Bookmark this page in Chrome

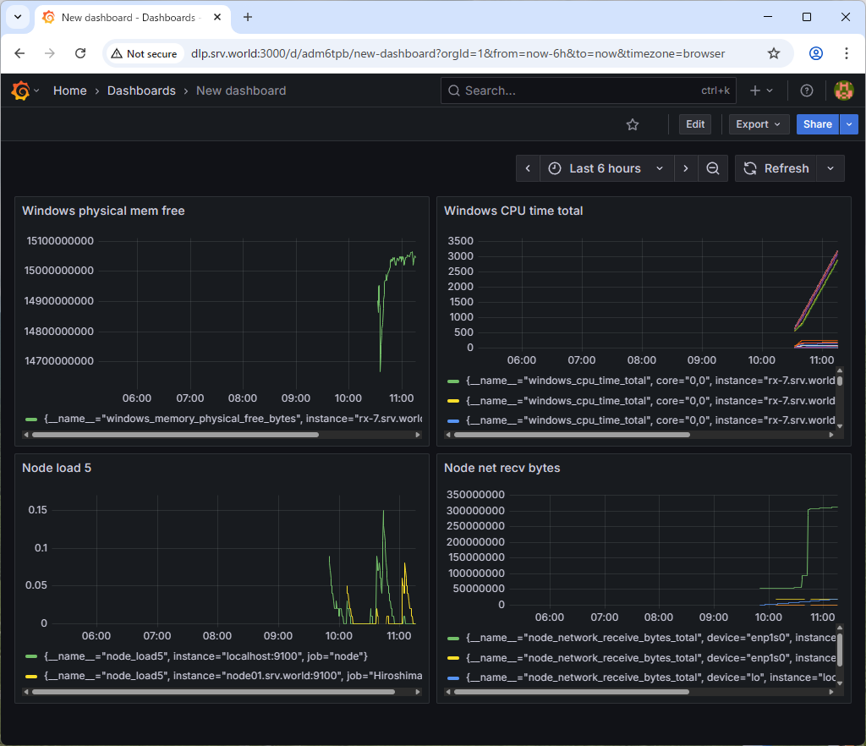[773, 53]
